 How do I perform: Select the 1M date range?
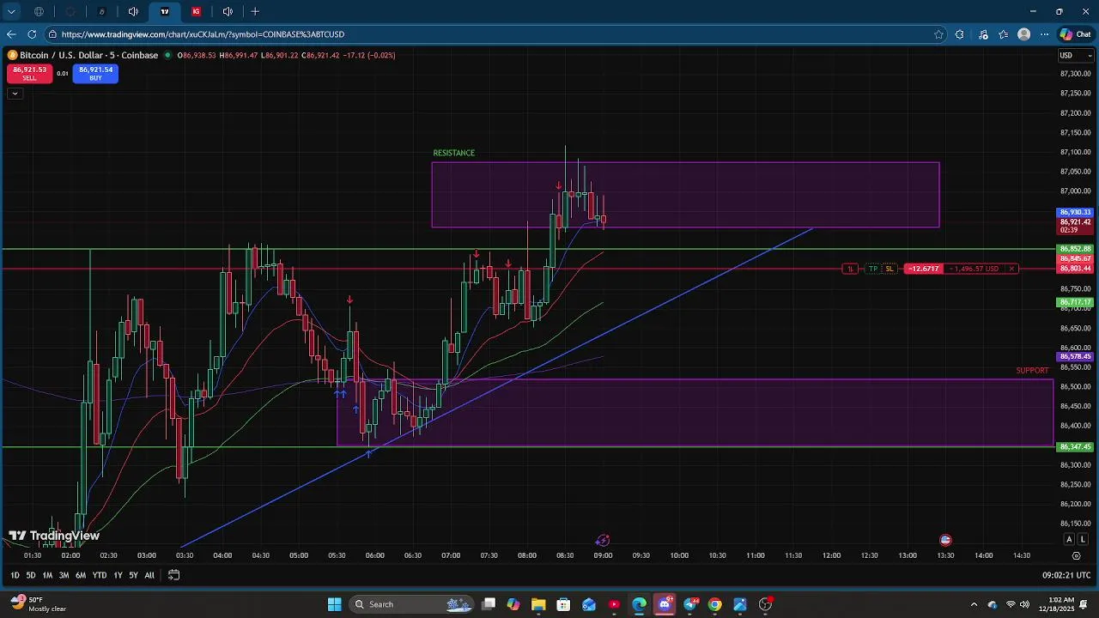[x=47, y=575]
